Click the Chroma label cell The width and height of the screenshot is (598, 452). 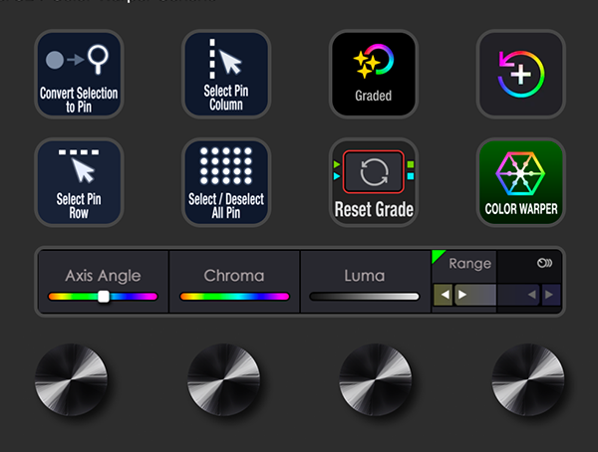234,282
